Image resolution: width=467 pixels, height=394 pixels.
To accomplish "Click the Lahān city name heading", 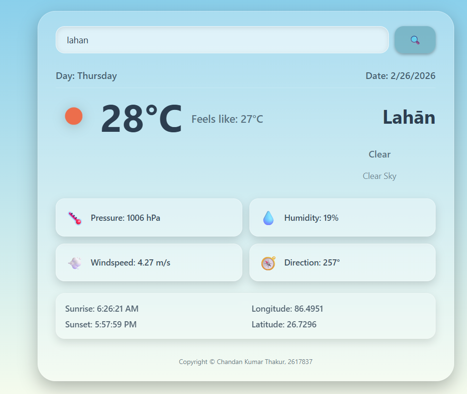I will click(408, 118).
